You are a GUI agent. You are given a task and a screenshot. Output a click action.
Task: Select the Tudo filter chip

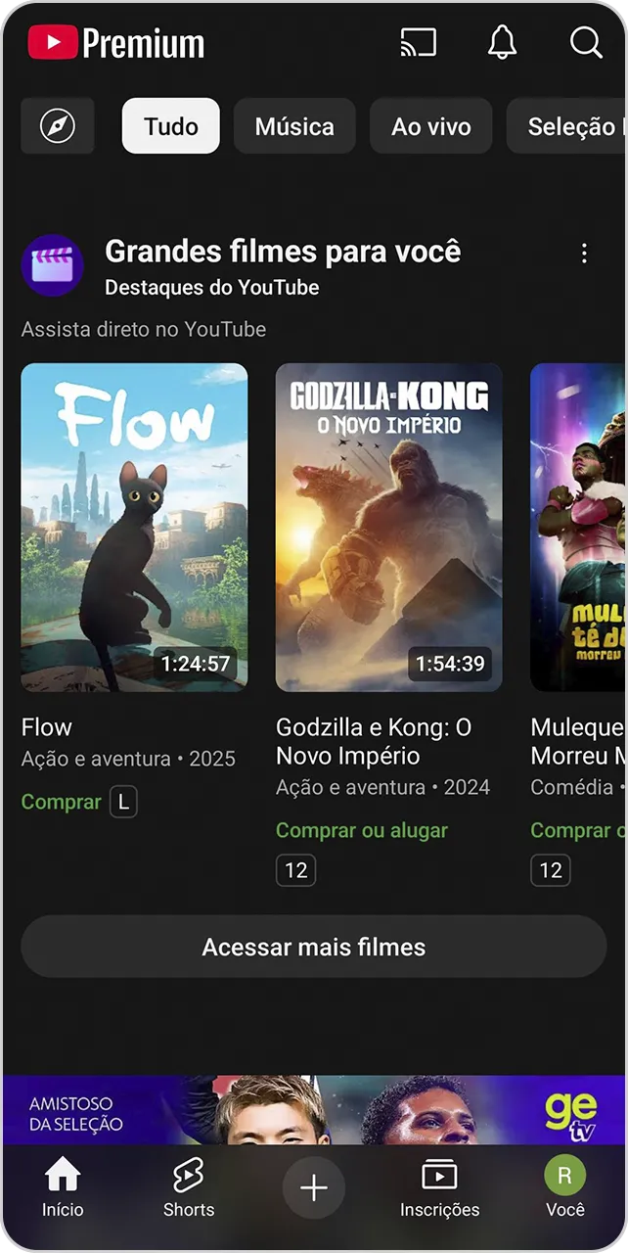pos(170,125)
